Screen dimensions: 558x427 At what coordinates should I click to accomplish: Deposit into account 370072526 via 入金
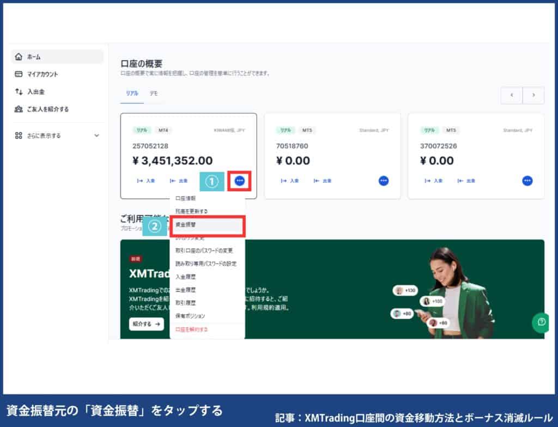[x=433, y=181]
